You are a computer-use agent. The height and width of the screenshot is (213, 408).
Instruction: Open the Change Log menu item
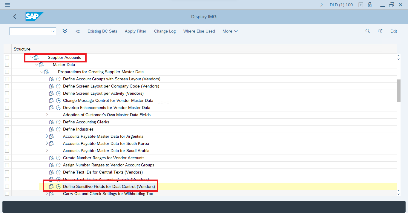(165, 31)
